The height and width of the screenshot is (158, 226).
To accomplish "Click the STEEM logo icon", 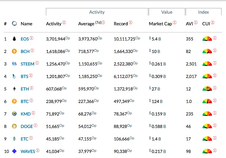I will pos(14,64).
